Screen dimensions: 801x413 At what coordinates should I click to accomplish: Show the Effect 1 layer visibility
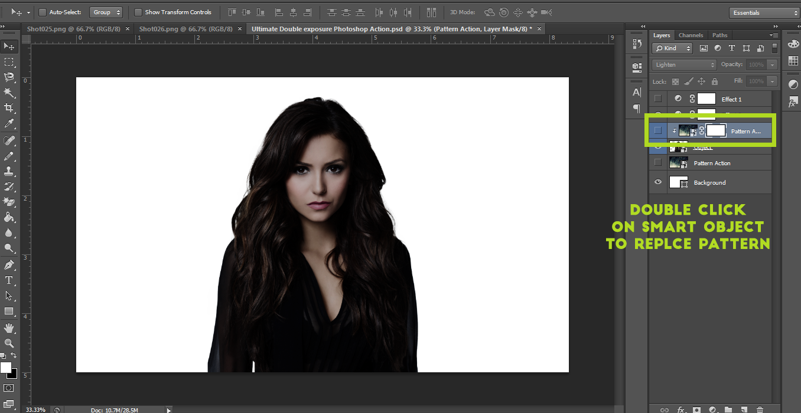point(657,99)
